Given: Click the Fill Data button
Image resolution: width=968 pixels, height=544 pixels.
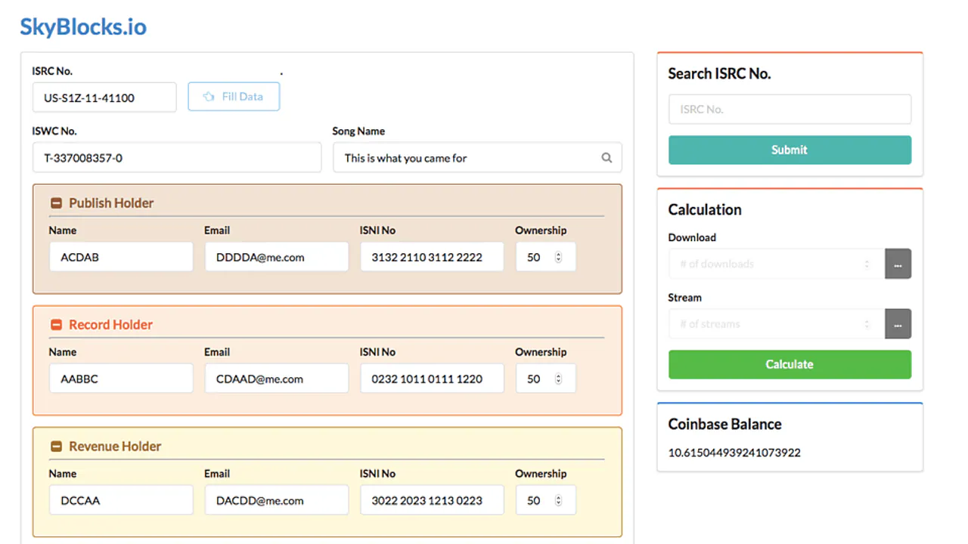Looking at the screenshot, I should pyautogui.click(x=234, y=97).
